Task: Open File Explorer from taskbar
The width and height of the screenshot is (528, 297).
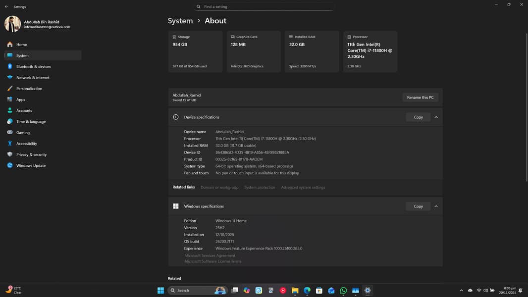Action: [295, 291]
